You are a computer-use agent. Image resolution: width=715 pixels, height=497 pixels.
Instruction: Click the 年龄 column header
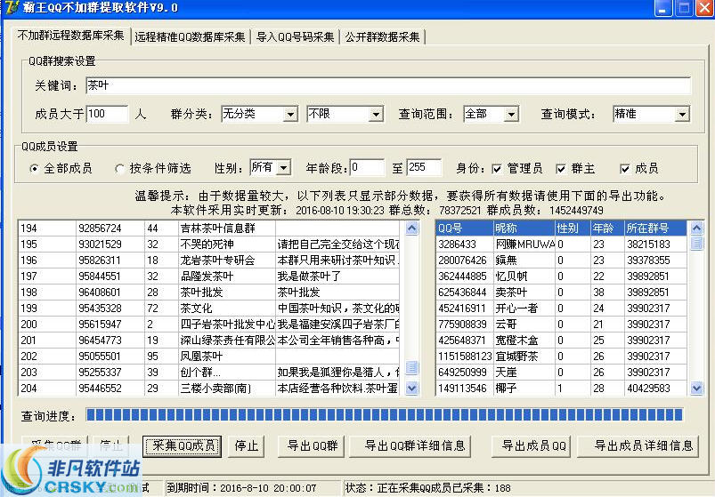(x=607, y=228)
